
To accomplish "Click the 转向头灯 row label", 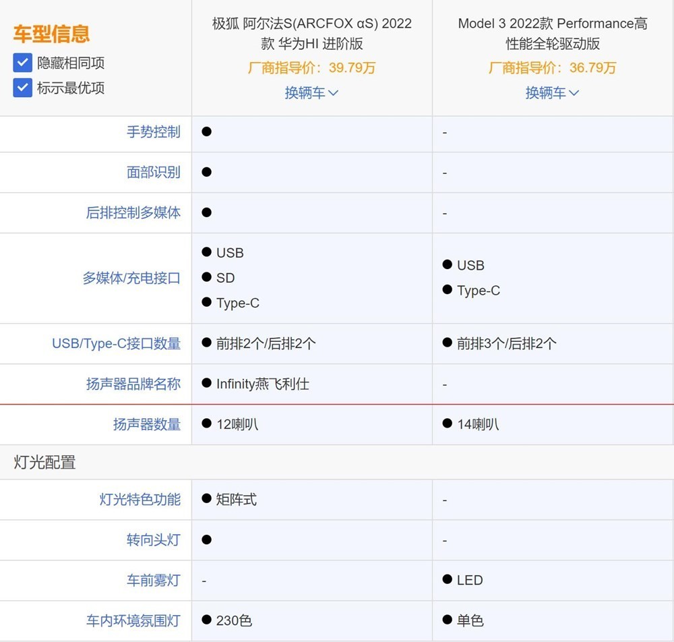I will 154,539.
